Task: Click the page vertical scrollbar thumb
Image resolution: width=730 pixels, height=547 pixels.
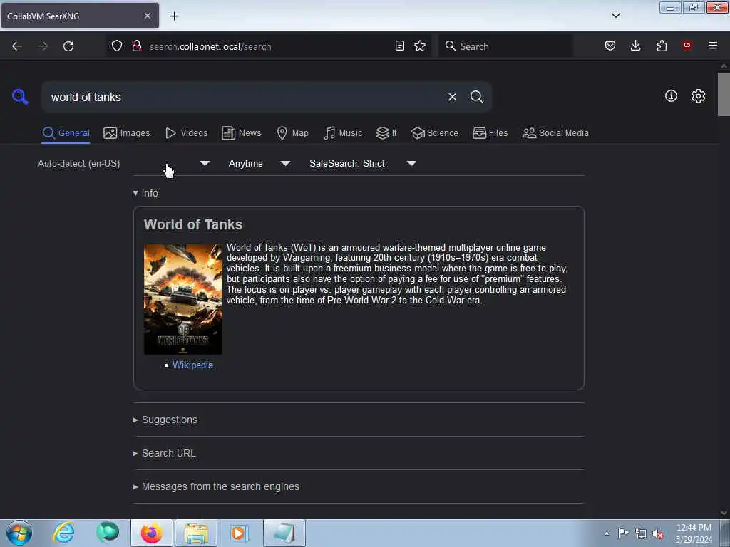Action: pos(724,95)
